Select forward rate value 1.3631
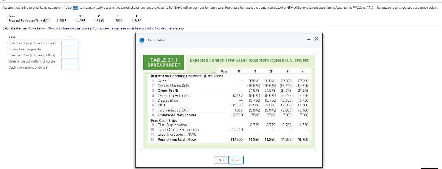Screen dimensions: 442x169 117,21
